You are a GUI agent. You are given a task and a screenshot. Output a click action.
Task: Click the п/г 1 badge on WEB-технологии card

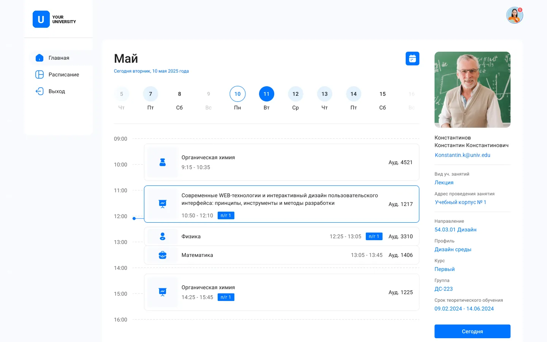point(226,215)
